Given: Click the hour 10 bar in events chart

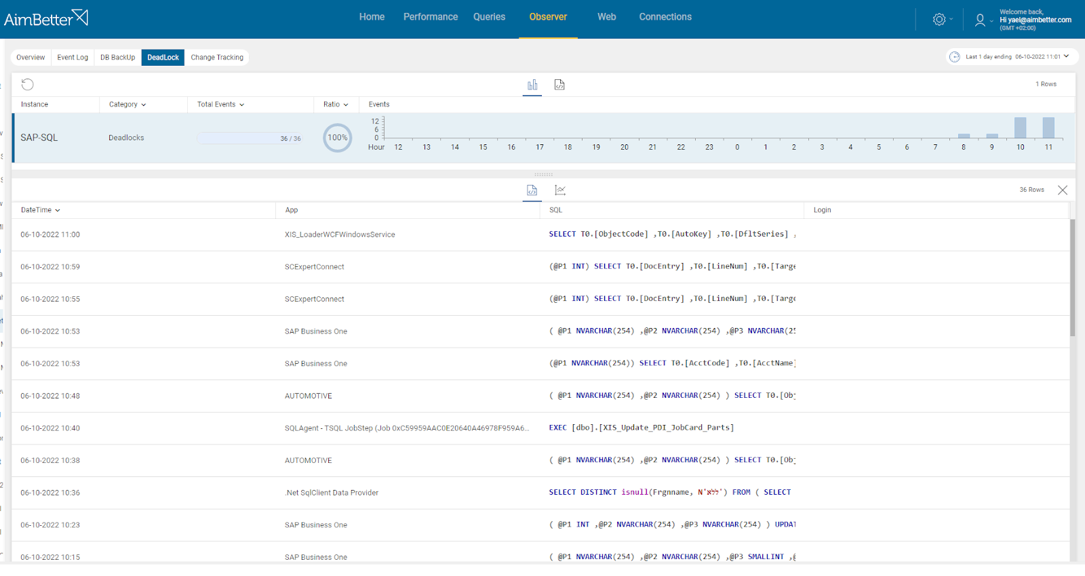Looking at the screenshot, I should pyautogui.click(x=1020, y=127).
